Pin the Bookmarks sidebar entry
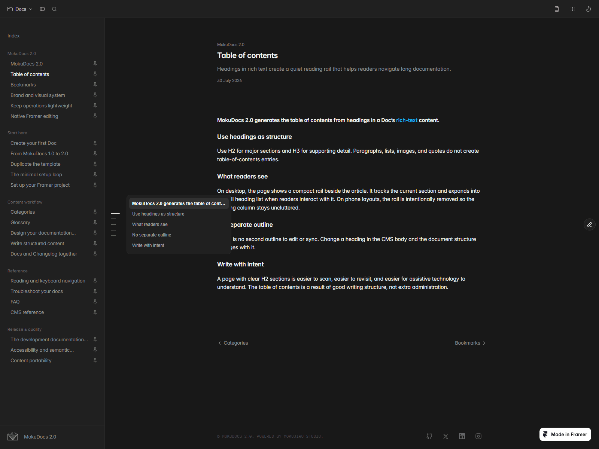 coord(95,85)
